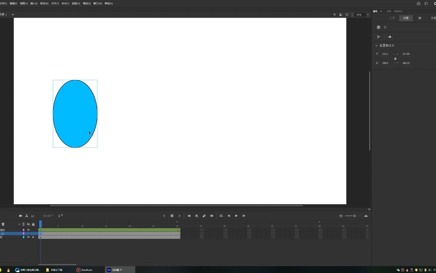Open the 编辑(E) menu
The height and width of the screenshot is (273, 436).
coord(13,4)
